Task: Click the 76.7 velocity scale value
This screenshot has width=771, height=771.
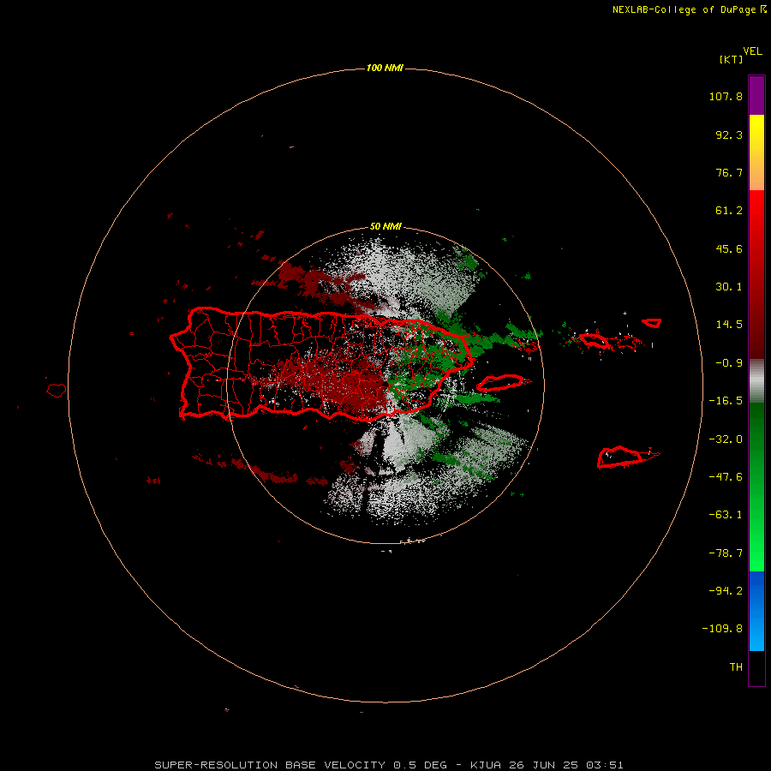Action: (729, 172)
